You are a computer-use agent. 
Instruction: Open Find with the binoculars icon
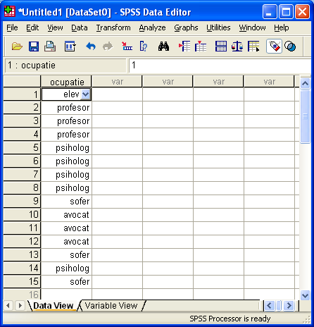[163, 47]
